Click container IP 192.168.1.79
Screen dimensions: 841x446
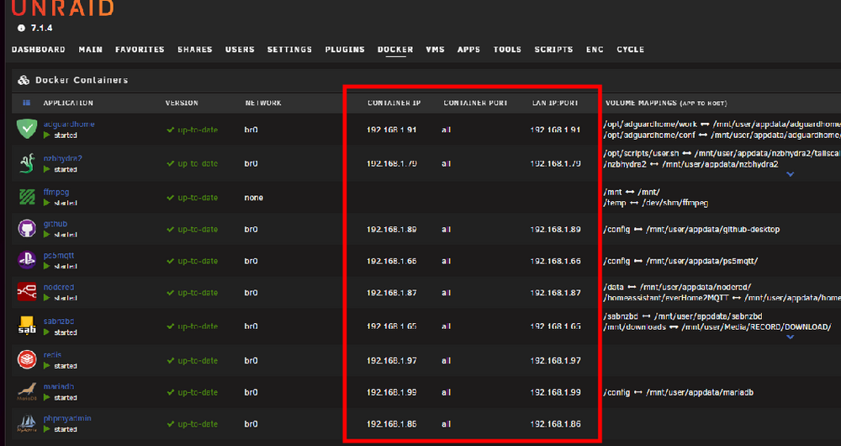(392, 164)
